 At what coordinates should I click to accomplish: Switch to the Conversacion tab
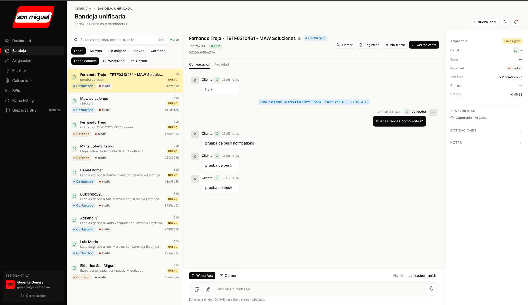tap(200, 65)
